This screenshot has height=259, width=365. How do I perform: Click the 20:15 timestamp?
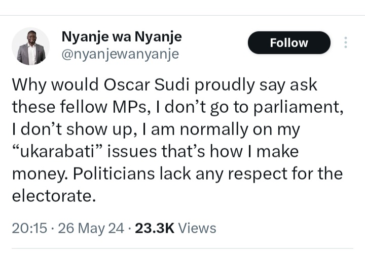point(29,228)
